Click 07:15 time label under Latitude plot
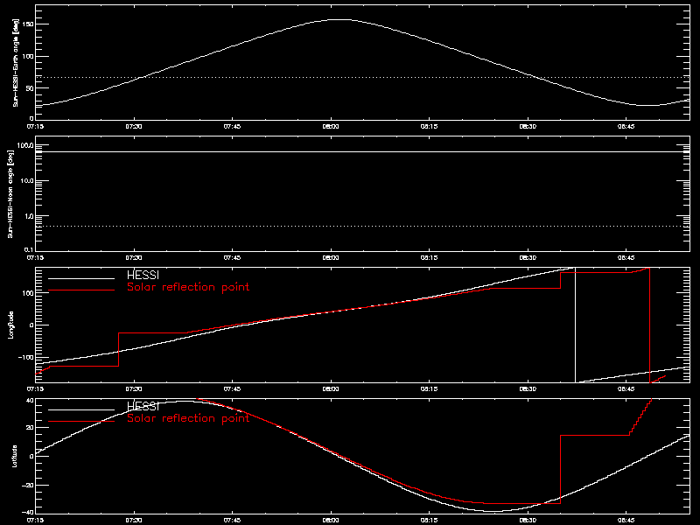 [x=35, y=520]
